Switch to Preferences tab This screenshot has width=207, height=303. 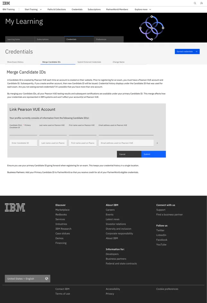(109, 39)
